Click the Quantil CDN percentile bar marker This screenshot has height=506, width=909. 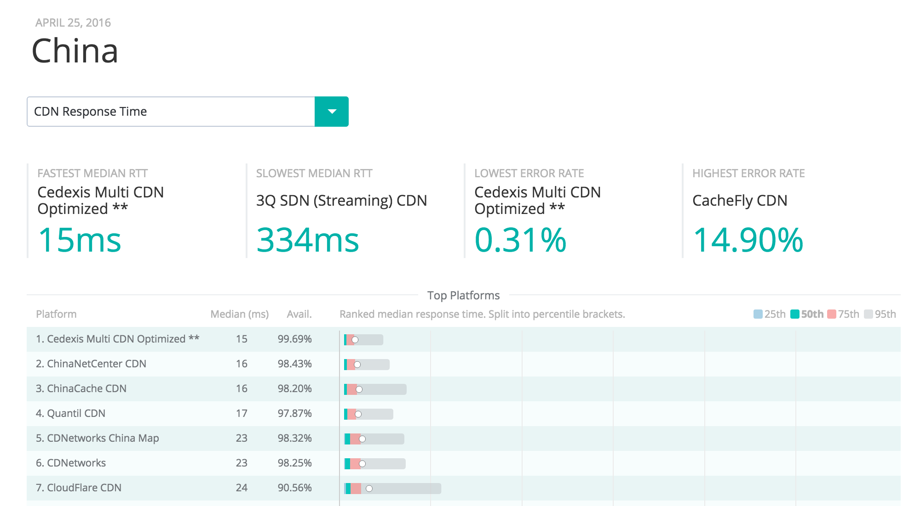pyautogui.click(x=358, y=414)
